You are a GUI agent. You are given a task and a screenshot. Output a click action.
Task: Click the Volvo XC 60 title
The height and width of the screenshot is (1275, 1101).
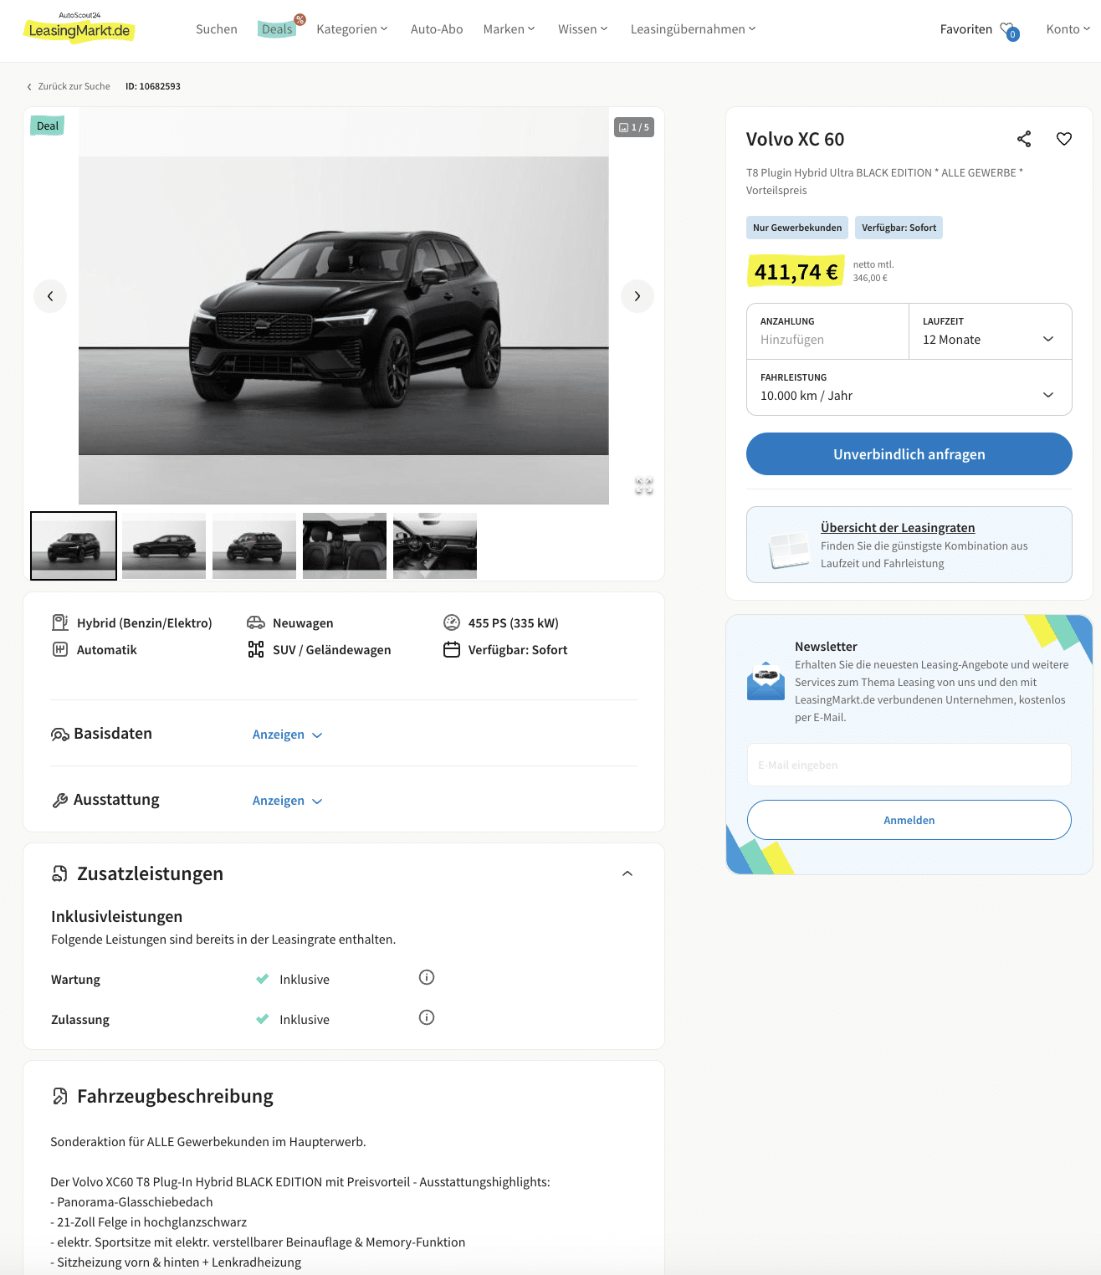(795, 139)
